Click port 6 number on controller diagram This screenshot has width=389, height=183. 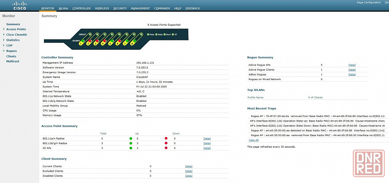(117, 44)
